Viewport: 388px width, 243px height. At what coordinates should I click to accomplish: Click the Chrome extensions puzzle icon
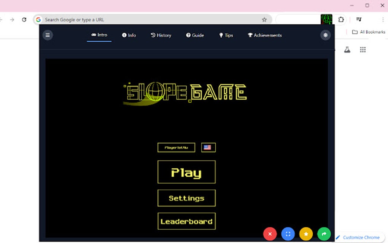coord(341,19)
